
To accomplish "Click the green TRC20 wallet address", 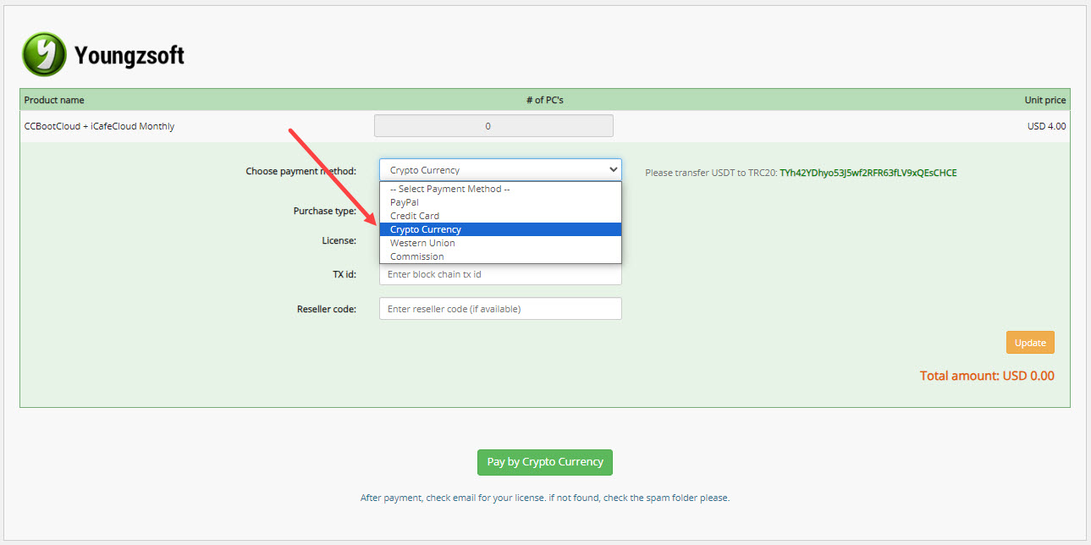I will click(868, 173).
